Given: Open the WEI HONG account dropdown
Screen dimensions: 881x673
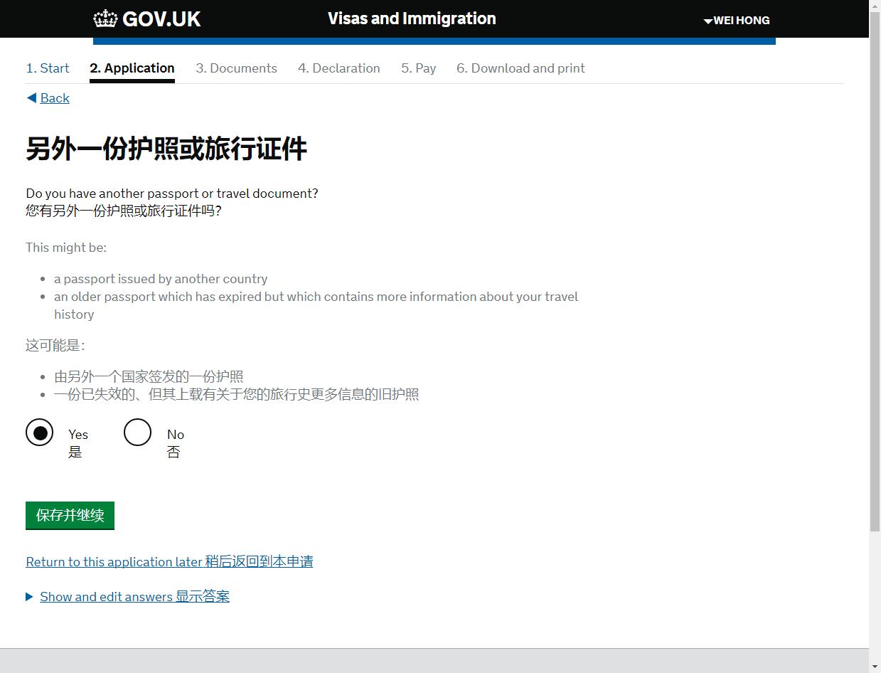Looking at the screenshot, I should [737, 21].
